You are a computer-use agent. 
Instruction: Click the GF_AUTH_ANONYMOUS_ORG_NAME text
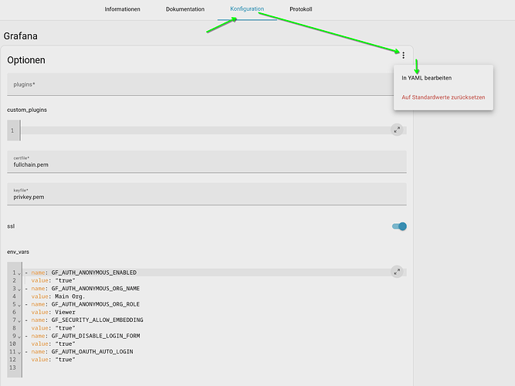click(x=95, y=288)
